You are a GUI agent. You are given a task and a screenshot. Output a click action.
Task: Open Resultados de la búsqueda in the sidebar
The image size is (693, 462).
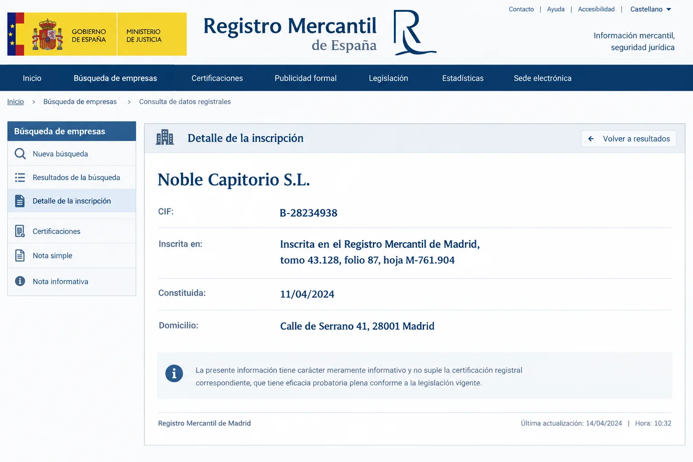(72, 178)
